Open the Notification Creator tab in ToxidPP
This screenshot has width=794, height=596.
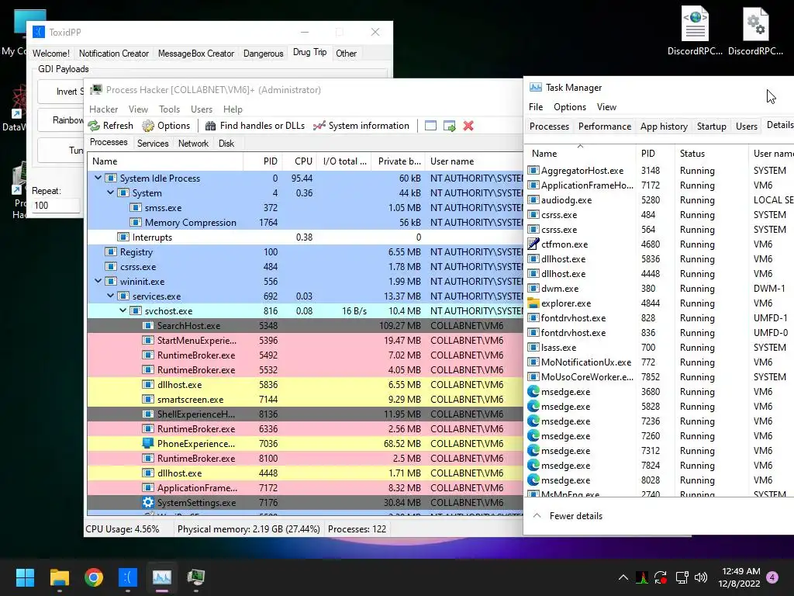coord(114,54)
